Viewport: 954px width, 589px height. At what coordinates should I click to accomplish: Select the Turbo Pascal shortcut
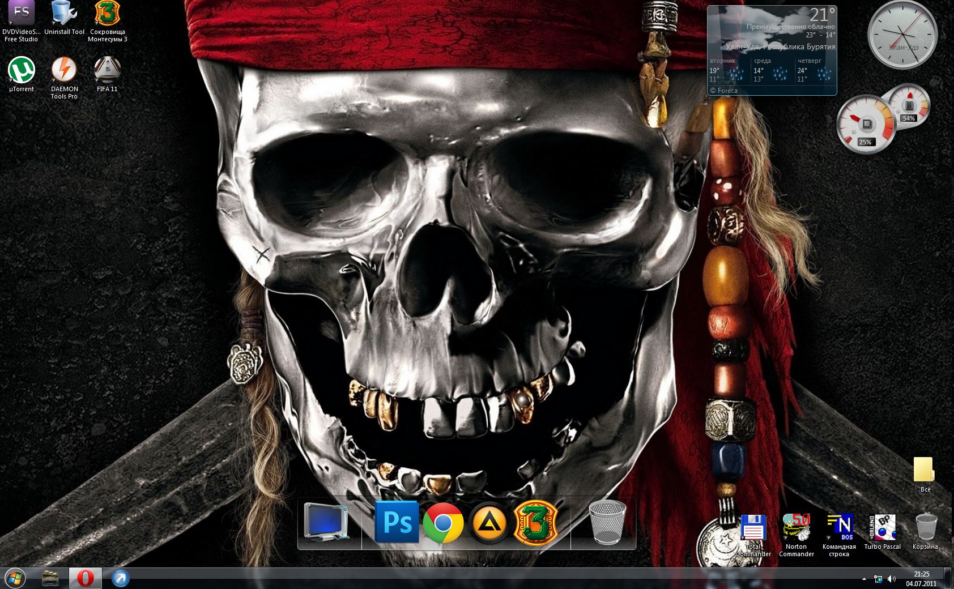(882, 529)
